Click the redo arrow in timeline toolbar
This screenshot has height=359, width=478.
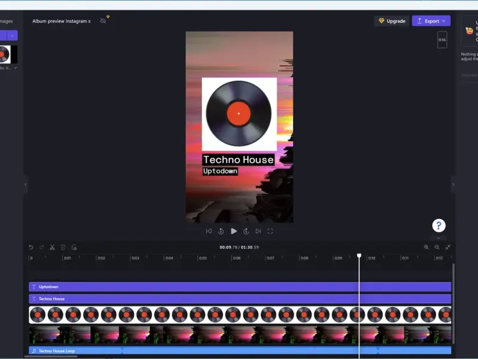pos(41,247)
